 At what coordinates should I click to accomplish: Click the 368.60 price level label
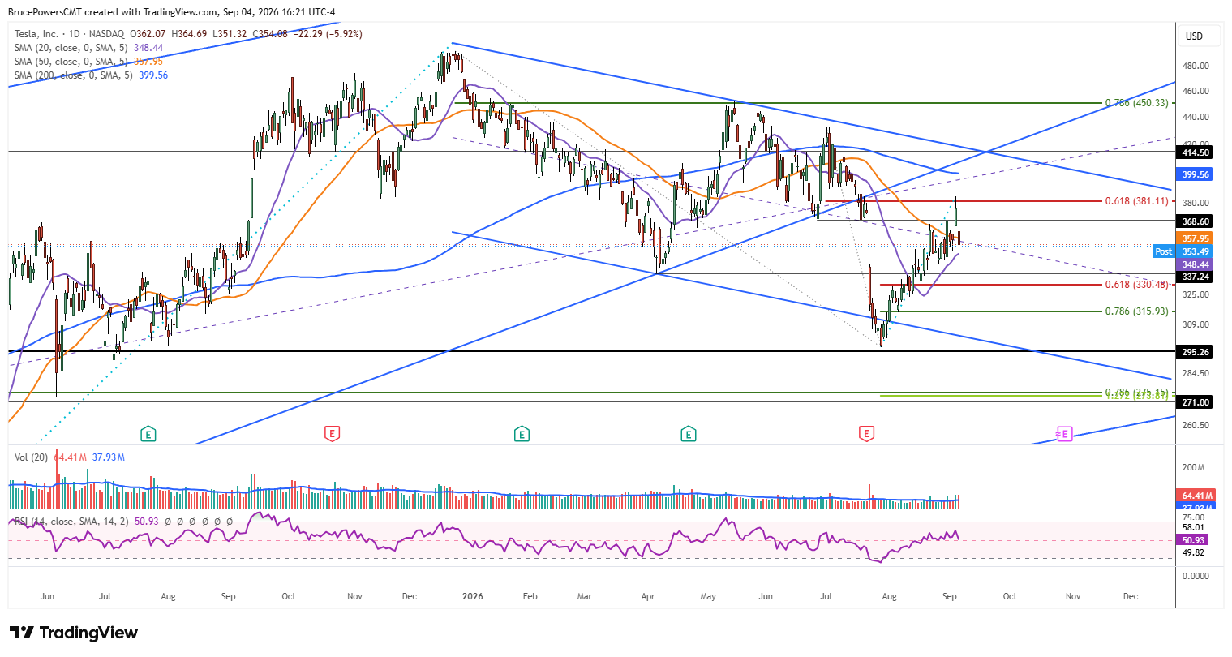pyautogui.click(x=1196, y=221)
